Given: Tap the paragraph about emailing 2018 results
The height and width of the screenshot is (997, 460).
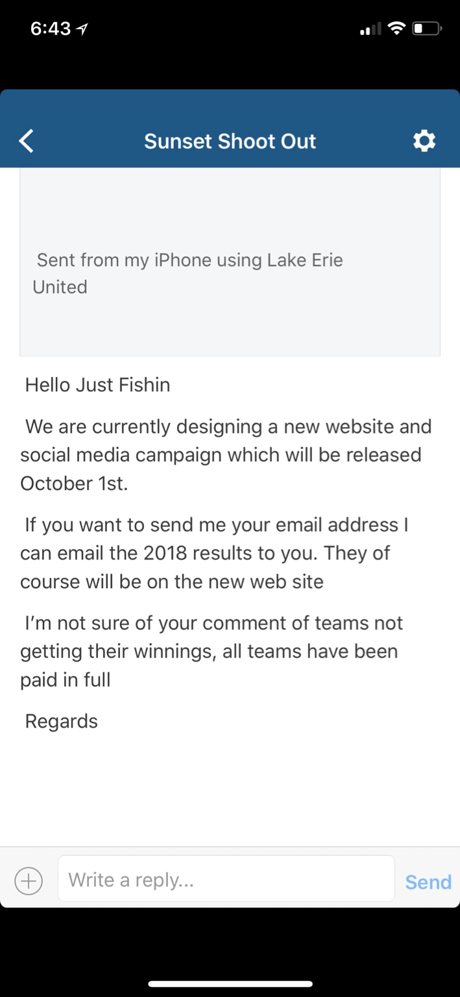Looking at the screenshot, I should click(214, 553).
